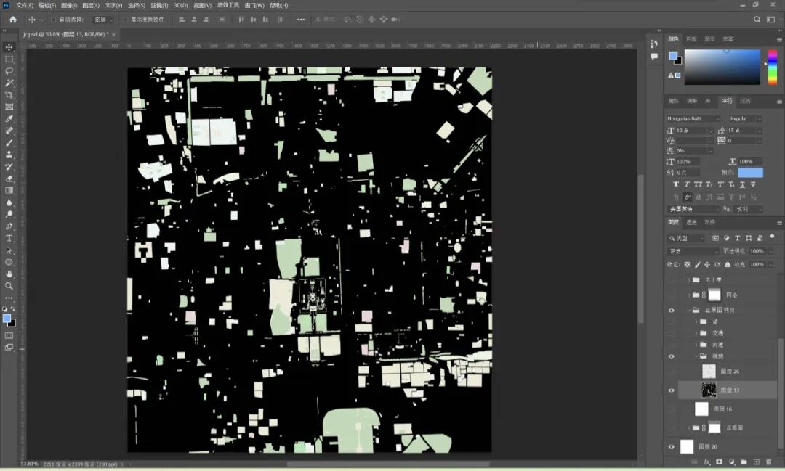Select the Hand tool
This screenshot has width=785, height=471.
coord(9,274)
